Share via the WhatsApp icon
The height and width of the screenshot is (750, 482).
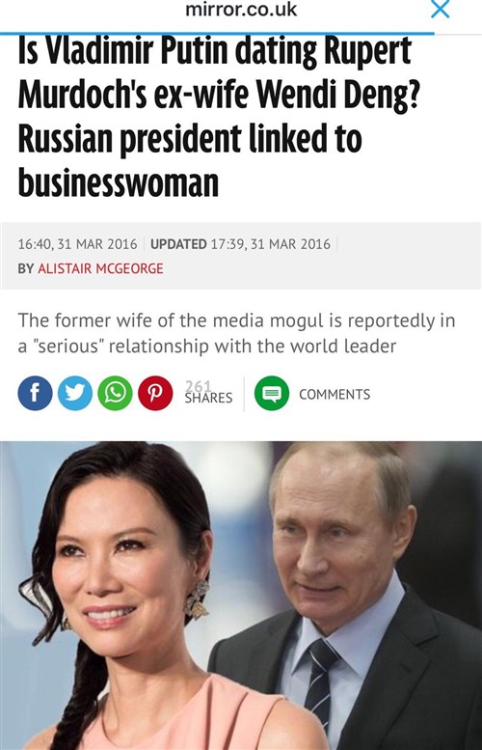click(115, 393)
